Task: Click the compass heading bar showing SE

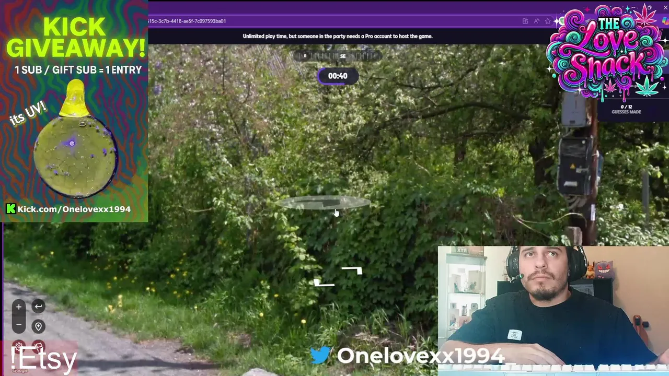Action: click(338, 56)
